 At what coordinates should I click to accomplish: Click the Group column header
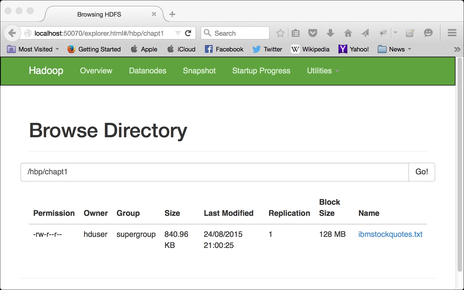pyautogui.click(x=128, y=213)
